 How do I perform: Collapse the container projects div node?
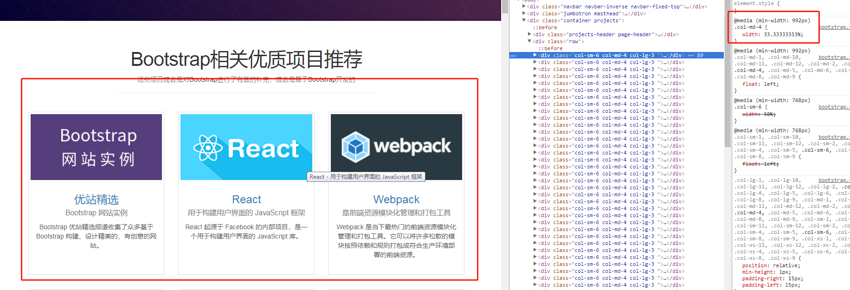pyautogui.click(x=524, y=20)
